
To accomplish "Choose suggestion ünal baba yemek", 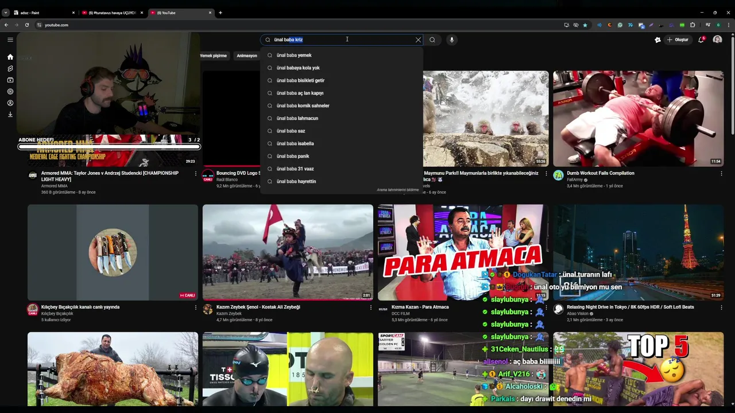I will tap(342, 55).
